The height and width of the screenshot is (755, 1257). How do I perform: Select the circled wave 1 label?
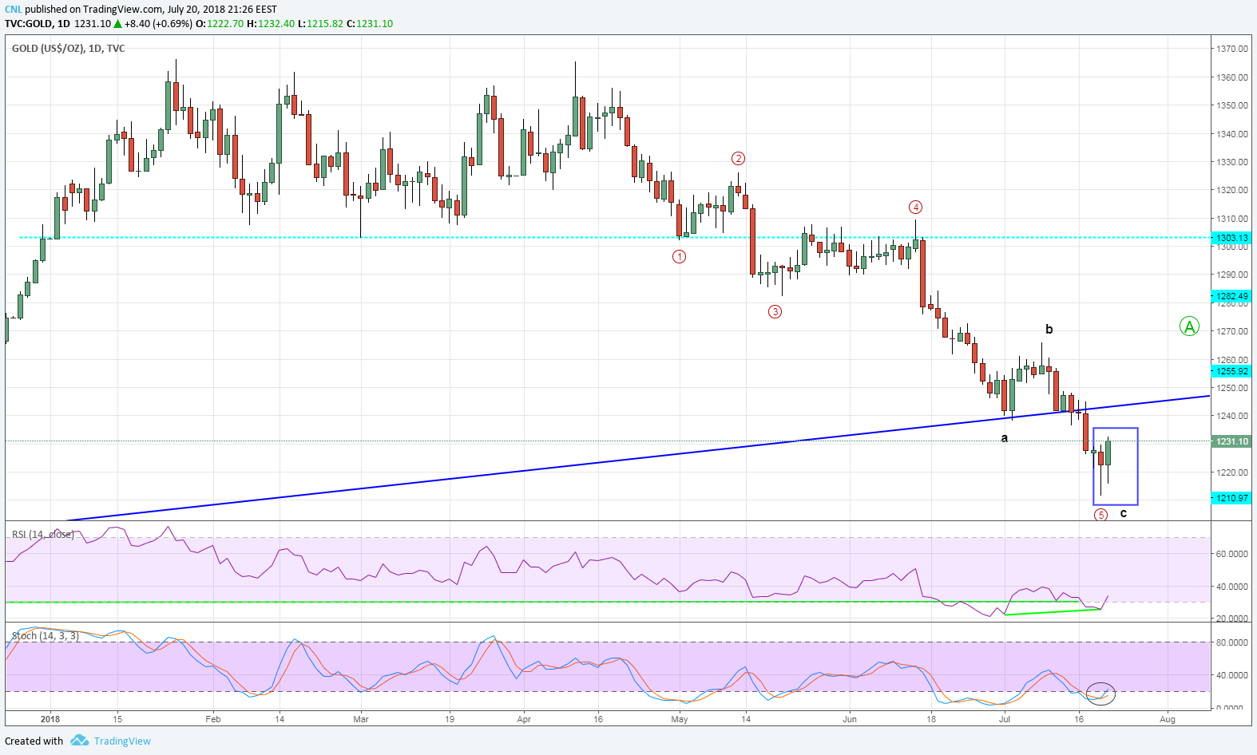click(x=679, y=256)
